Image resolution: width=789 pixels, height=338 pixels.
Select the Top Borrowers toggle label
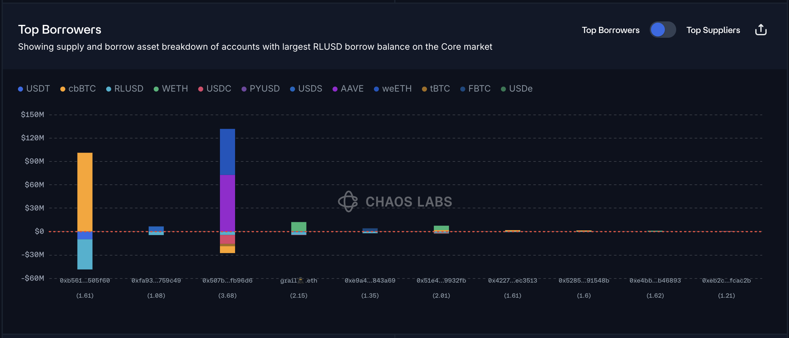(611, 30)
